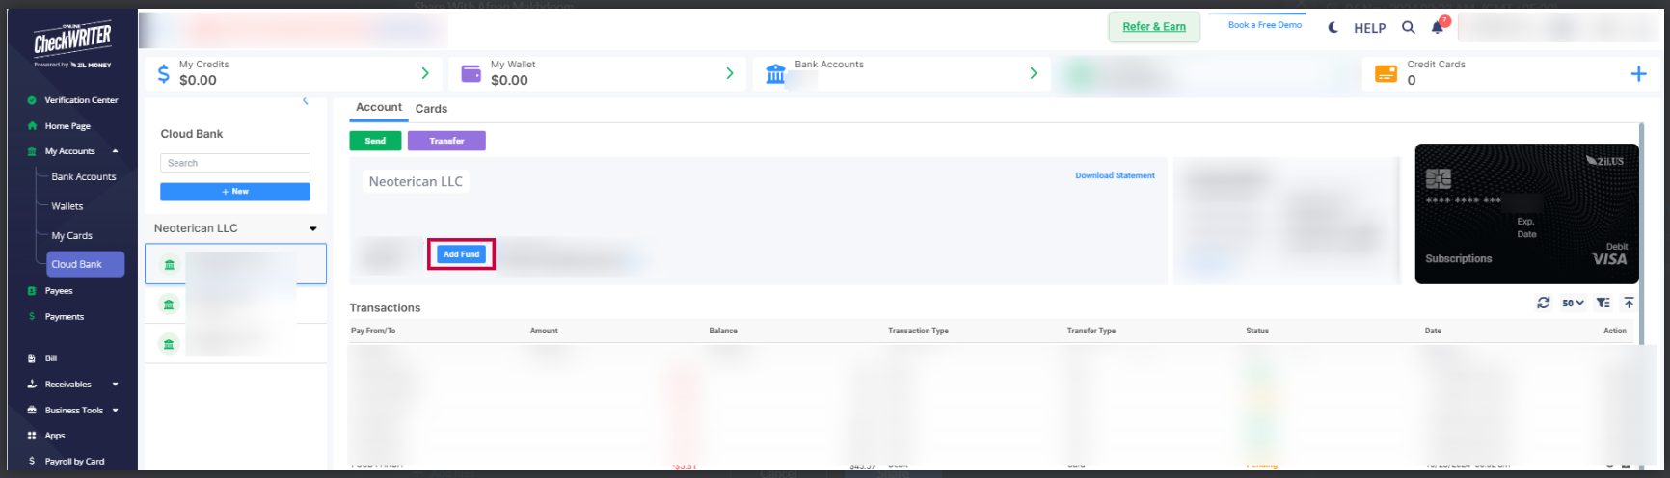Image resolution: width=1670 pixels, height=478 pixels.
Task: Click Subscriptions on the debit card
Action: [x=1458, y=259]
